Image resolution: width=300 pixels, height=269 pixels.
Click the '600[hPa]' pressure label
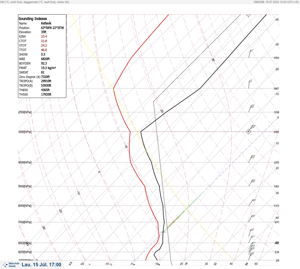[25, 206]
